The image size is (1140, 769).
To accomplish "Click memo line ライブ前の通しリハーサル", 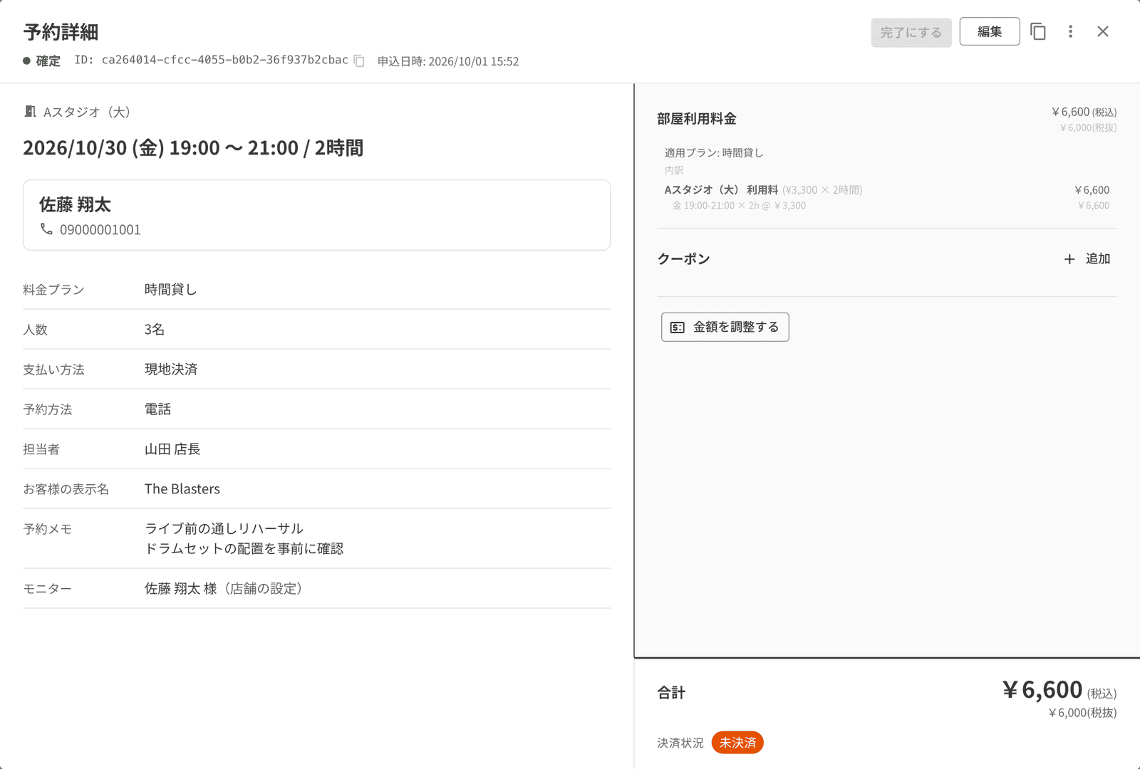I will [x=224, y=528].
